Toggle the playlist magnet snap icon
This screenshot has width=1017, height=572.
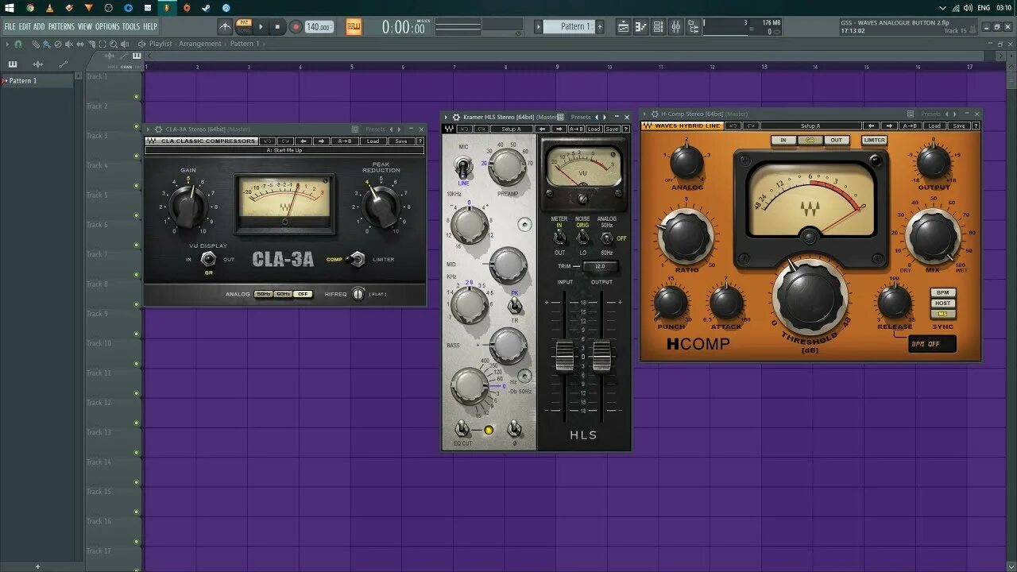point(17,44)
